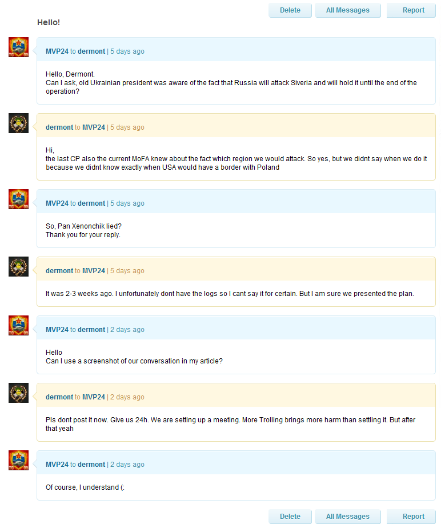Image resolution: width=441 pixels, height=532 pixels.
Task: Open MVP24 sender link in last message
Action: pyautogui.click(x=57, y=465)
